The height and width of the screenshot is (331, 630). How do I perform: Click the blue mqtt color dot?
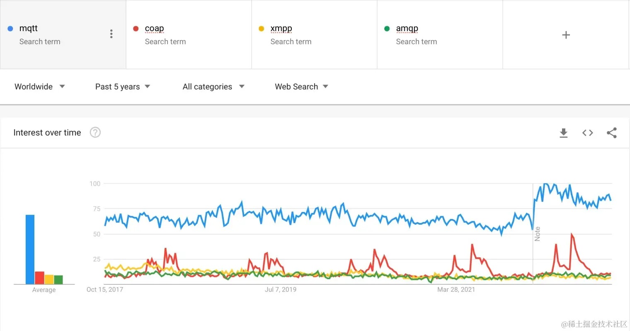tap(10, 29)
